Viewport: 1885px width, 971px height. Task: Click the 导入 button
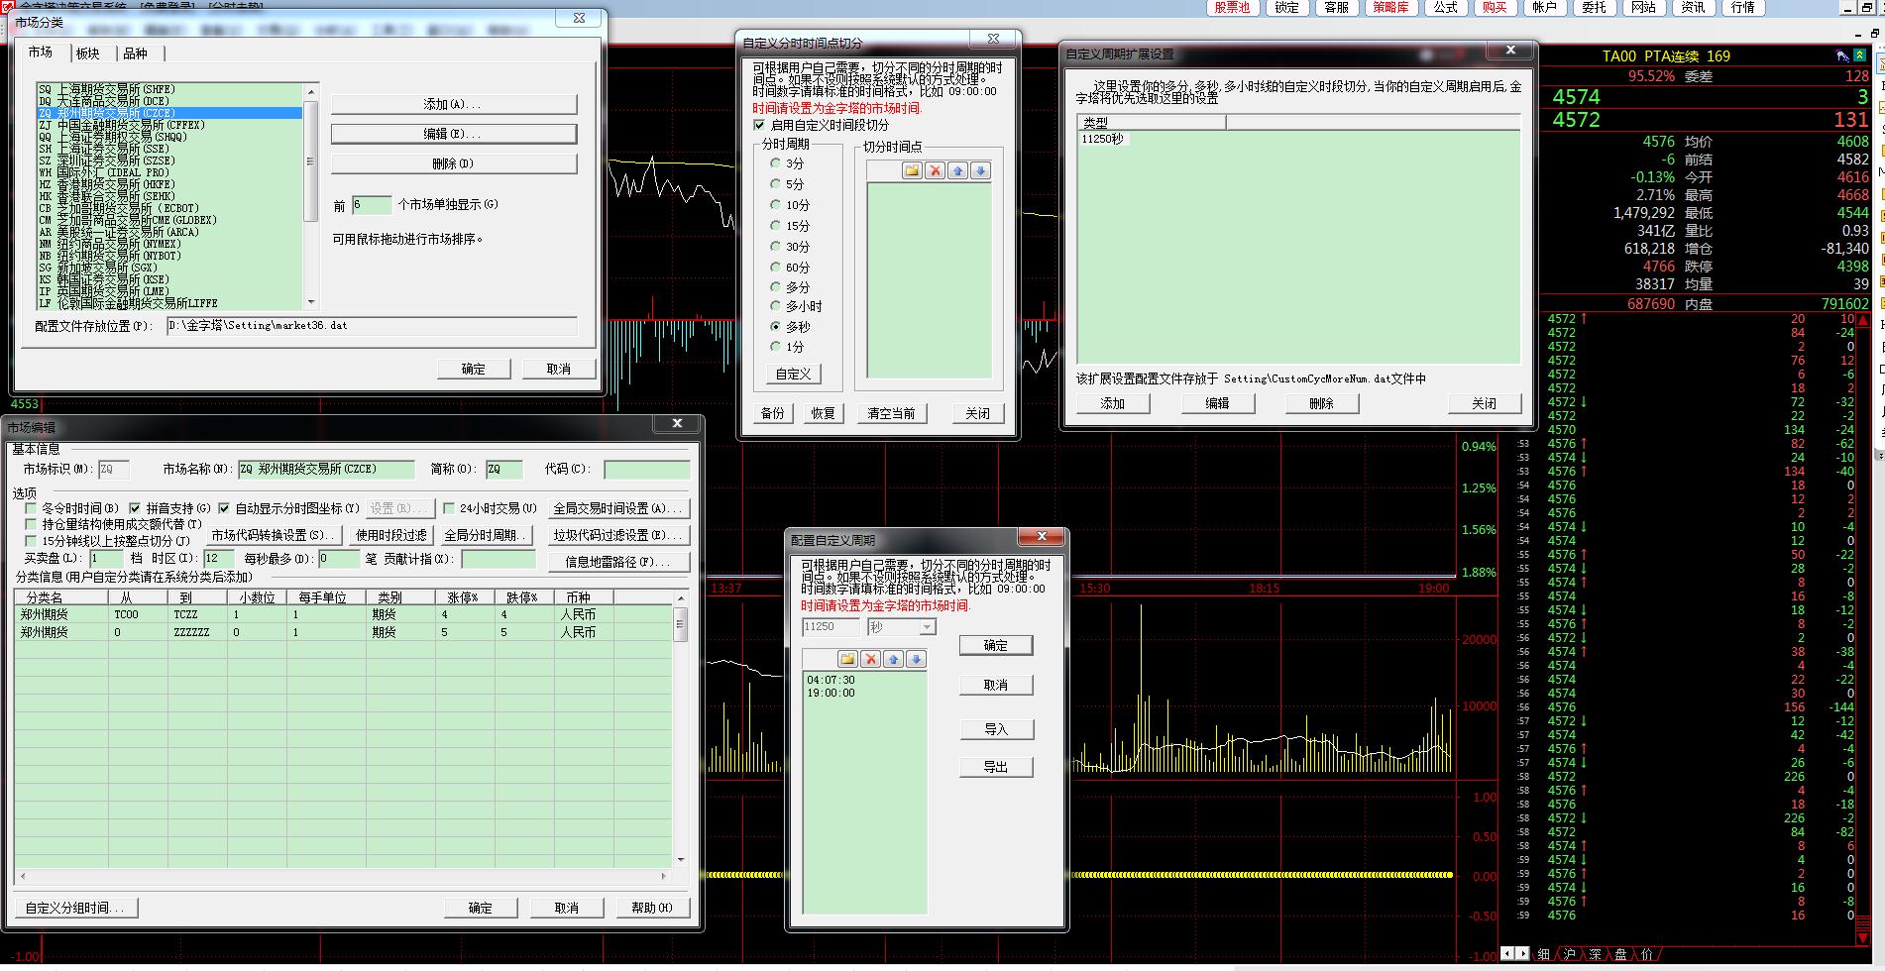point(995,730)
